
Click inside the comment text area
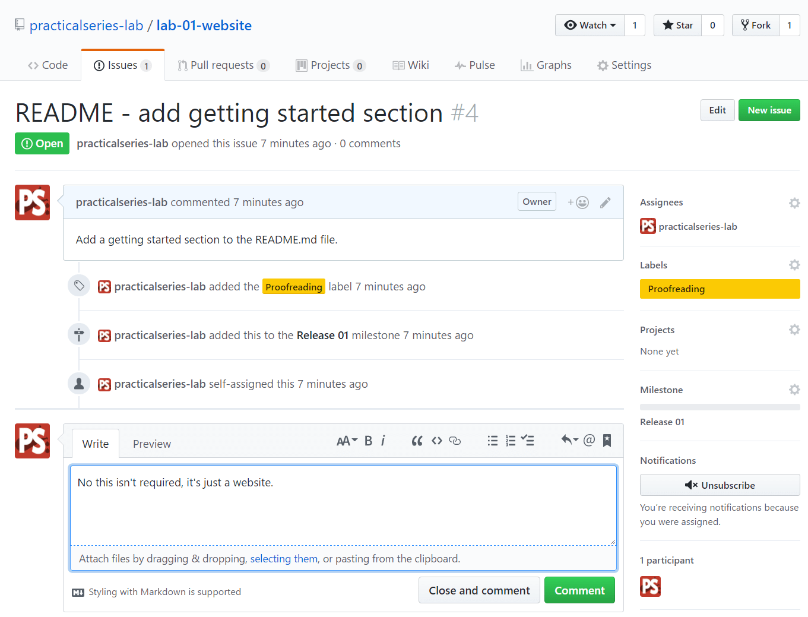pos(343,505)
